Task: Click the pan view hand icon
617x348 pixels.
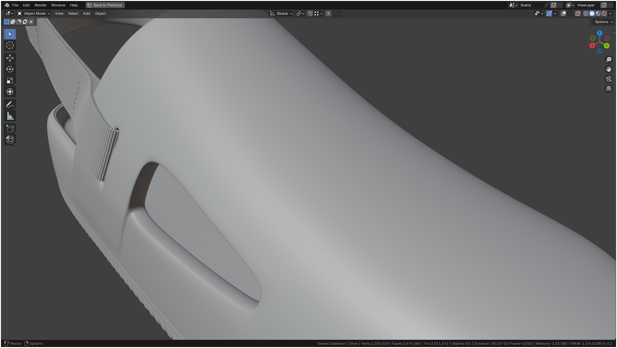Action: point(608,69)
